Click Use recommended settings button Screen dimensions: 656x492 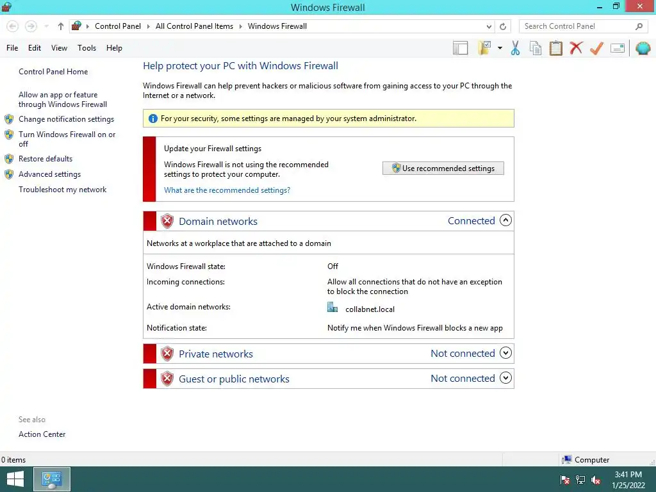443,168
